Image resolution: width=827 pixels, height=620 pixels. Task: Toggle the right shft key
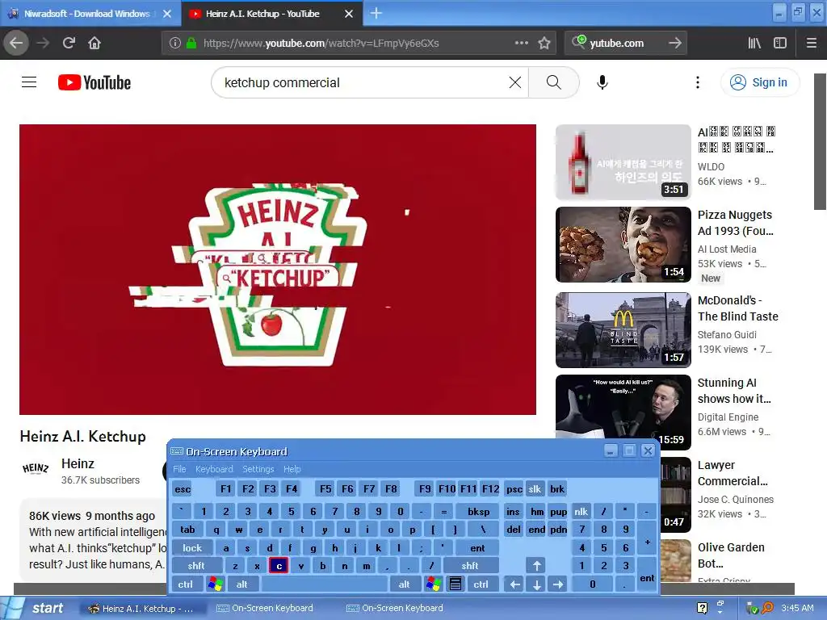[x=470, y=566]
